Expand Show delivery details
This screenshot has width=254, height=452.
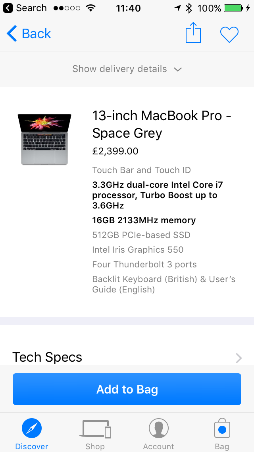point(119,69)
